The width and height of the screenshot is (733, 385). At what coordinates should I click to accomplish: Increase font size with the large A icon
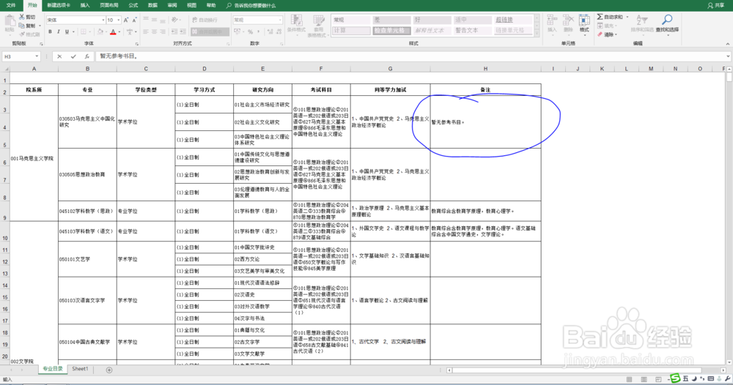coord(126,20)
